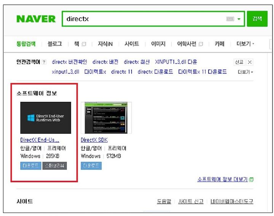Click the icon beside 소프트웨어 정보 더보기
This screenshot has height=216, width=274.
(251, 179)
